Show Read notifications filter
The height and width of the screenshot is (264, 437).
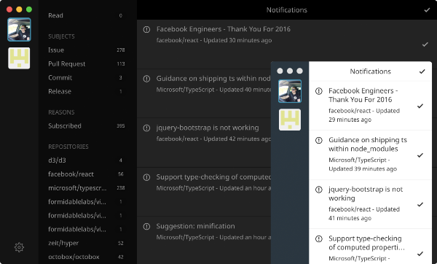[x=87, y=15]
